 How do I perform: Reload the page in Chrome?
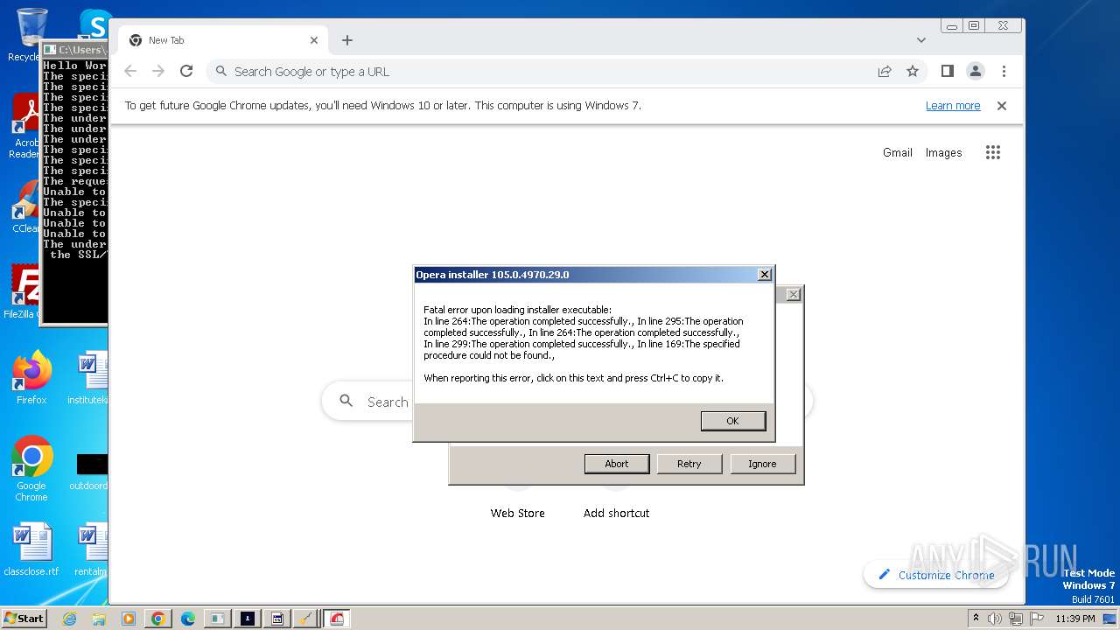[x=186, y=72]
